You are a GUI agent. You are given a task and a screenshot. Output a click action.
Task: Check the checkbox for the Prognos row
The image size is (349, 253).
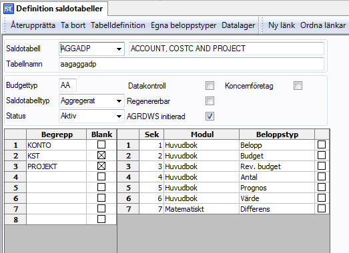coord(322,188)
